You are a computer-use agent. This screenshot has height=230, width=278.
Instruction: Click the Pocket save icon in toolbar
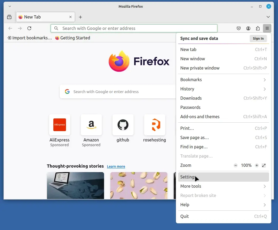point(239,28)
